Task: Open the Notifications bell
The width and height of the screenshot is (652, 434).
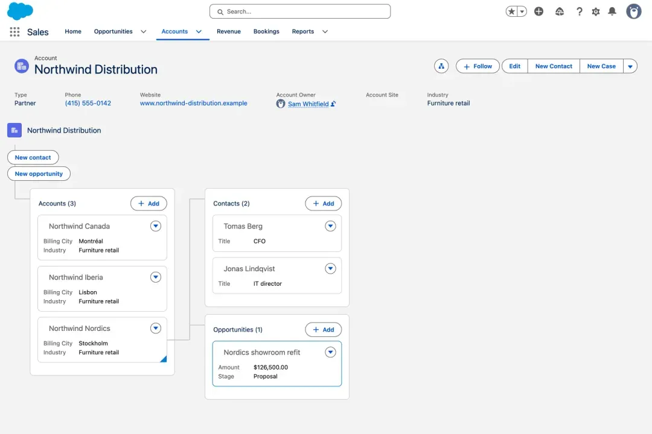Action: point(612,11)
